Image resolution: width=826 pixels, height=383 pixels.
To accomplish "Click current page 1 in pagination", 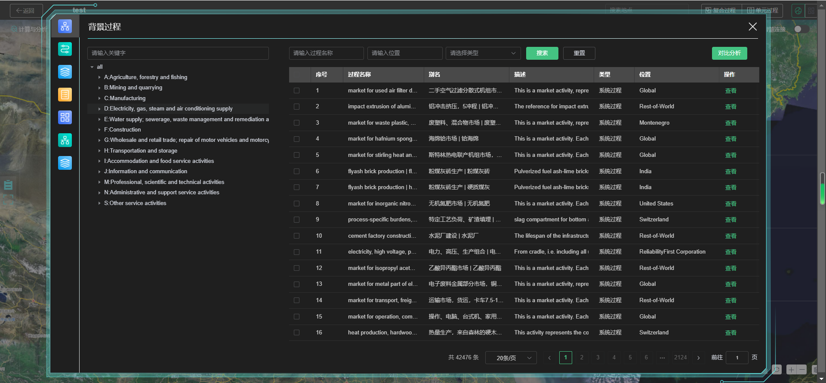I will [566, 358].
